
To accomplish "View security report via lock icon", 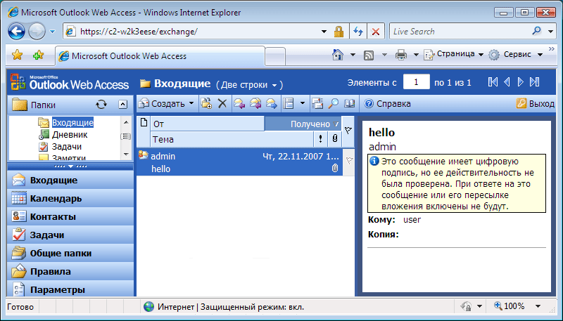I will coord(339,32).
